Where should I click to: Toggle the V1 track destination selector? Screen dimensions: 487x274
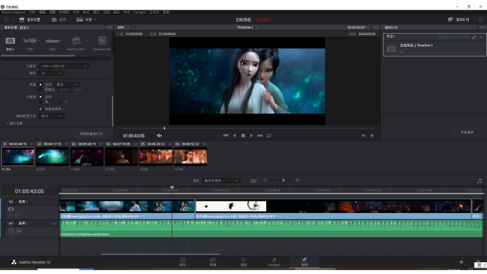(x=11, y=202)
